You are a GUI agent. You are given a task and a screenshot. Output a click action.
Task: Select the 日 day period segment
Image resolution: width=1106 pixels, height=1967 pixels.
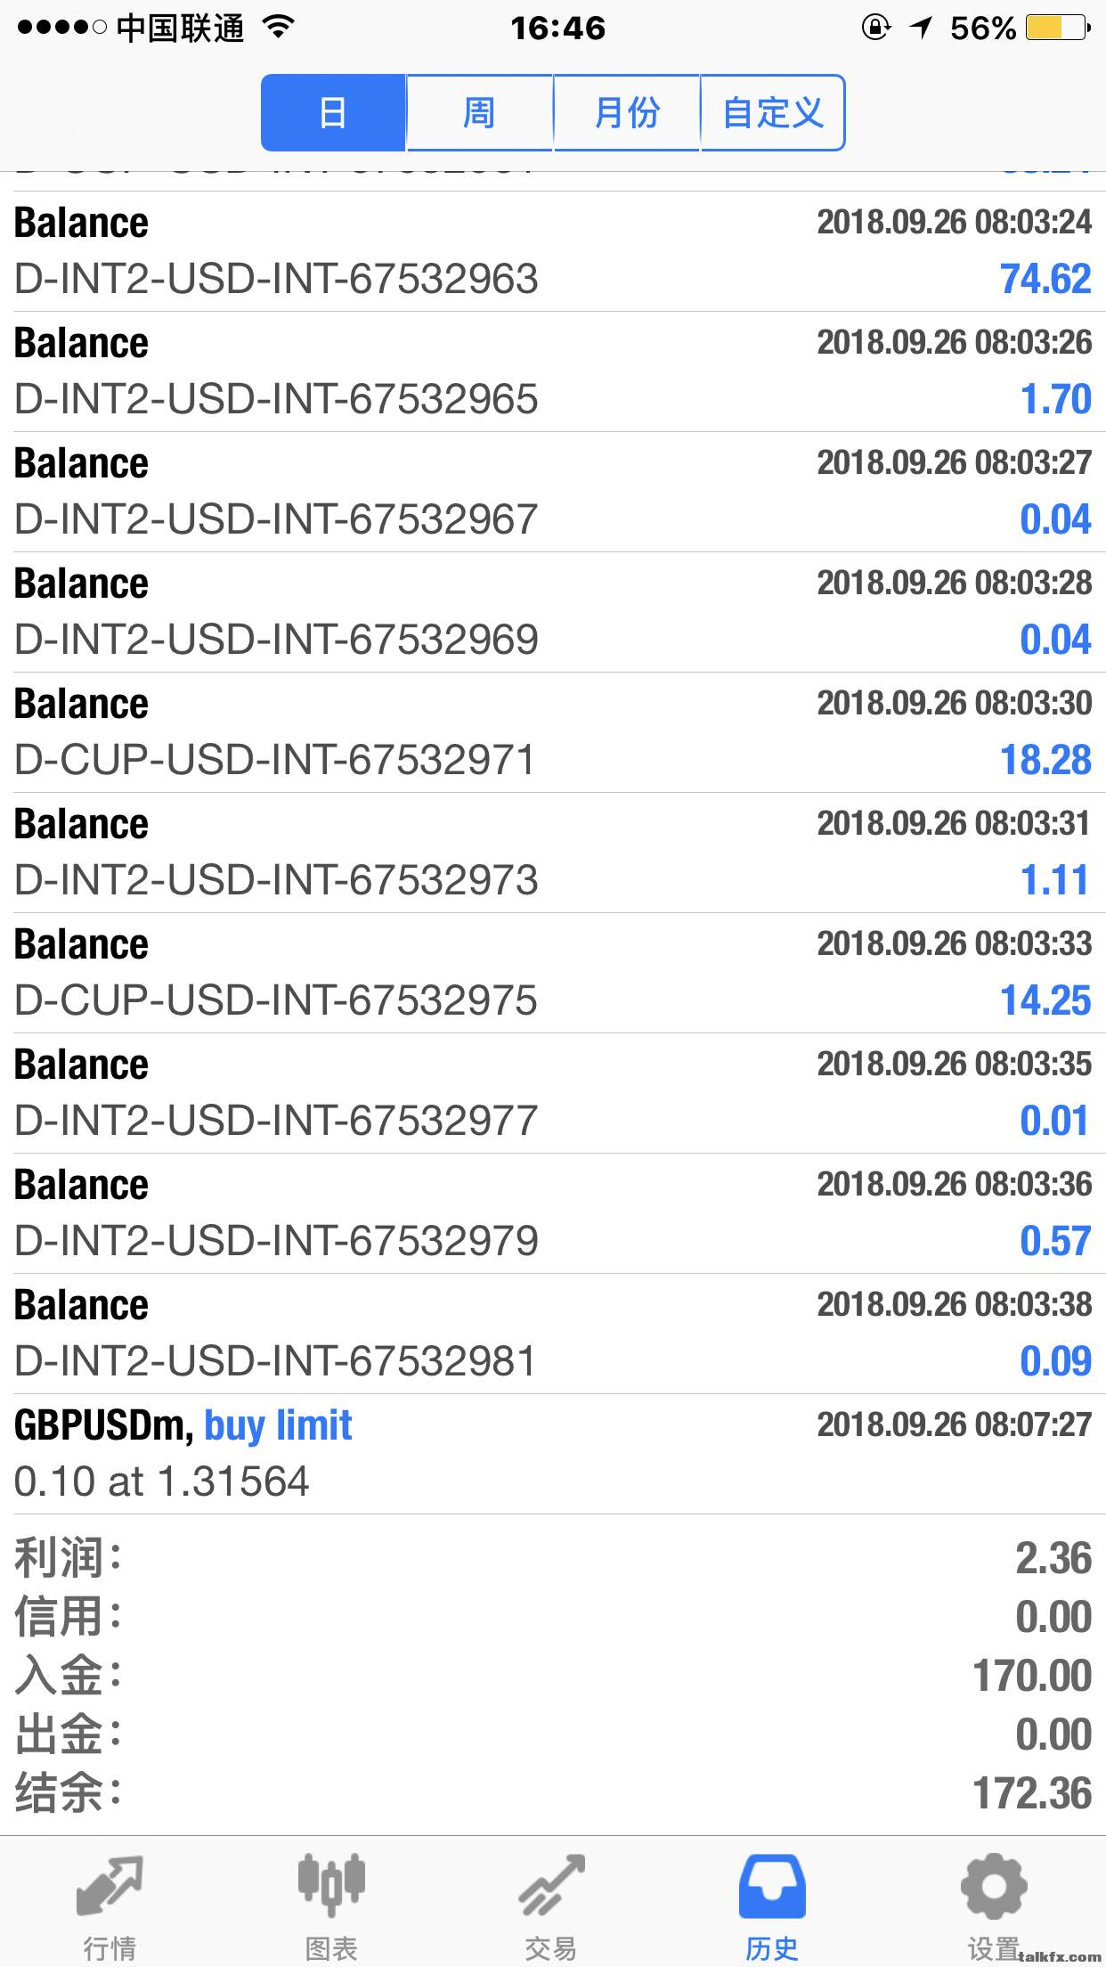click(333, 113)
